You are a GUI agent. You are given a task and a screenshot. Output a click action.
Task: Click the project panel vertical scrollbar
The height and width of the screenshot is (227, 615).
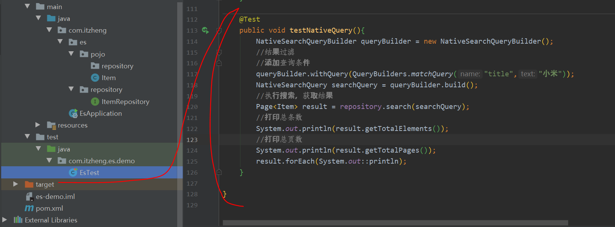pos(180,114)
